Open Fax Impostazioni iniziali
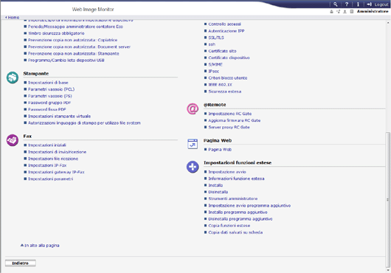The height and width of the screenshot is (273, 391). click(47, 145)
